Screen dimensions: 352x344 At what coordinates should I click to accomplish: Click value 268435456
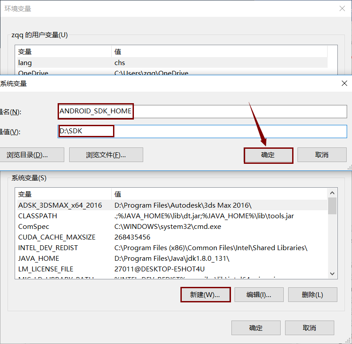click(x=132, y=237)
